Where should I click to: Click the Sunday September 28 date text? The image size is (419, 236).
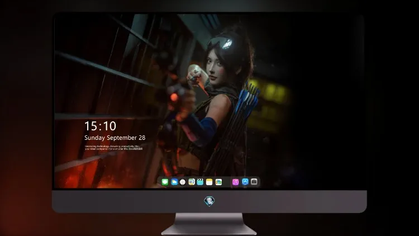coord(115,138)
